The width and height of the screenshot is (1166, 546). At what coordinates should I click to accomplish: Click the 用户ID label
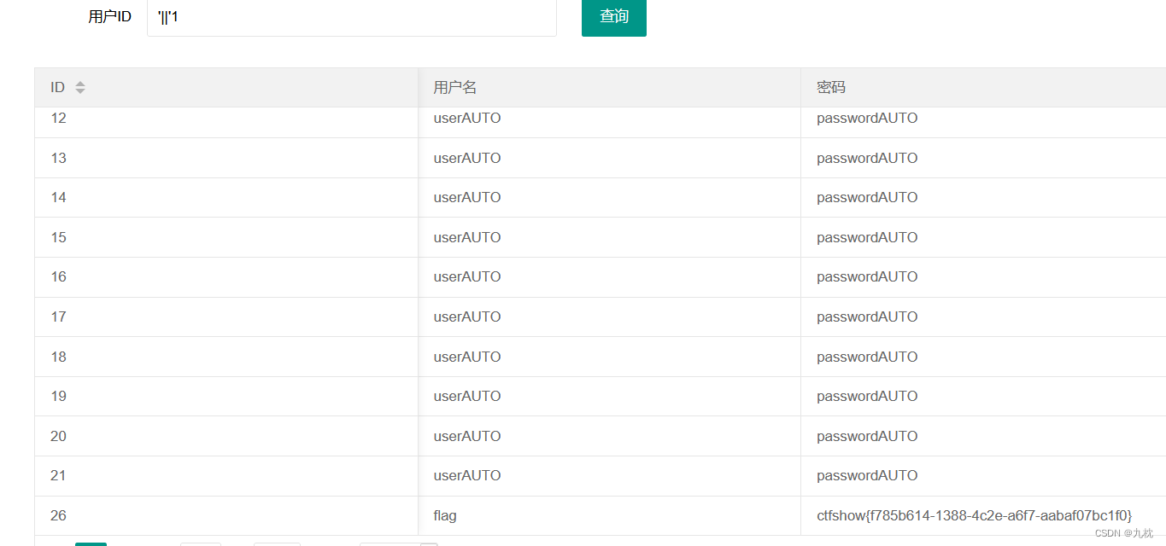(110, 16)
